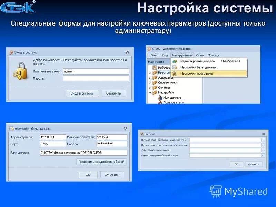Click the icon beside 'Редактировать модель'
276x207 pixels.
click(x=175, y=61)
